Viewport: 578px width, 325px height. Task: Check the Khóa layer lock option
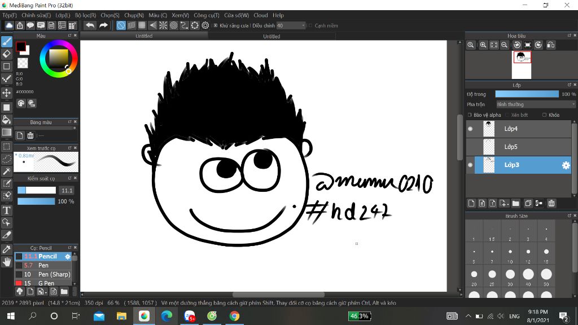545,115
